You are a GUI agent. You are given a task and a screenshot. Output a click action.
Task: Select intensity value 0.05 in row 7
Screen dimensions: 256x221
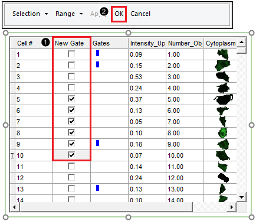pyautogui.click(x=136, y=122)
